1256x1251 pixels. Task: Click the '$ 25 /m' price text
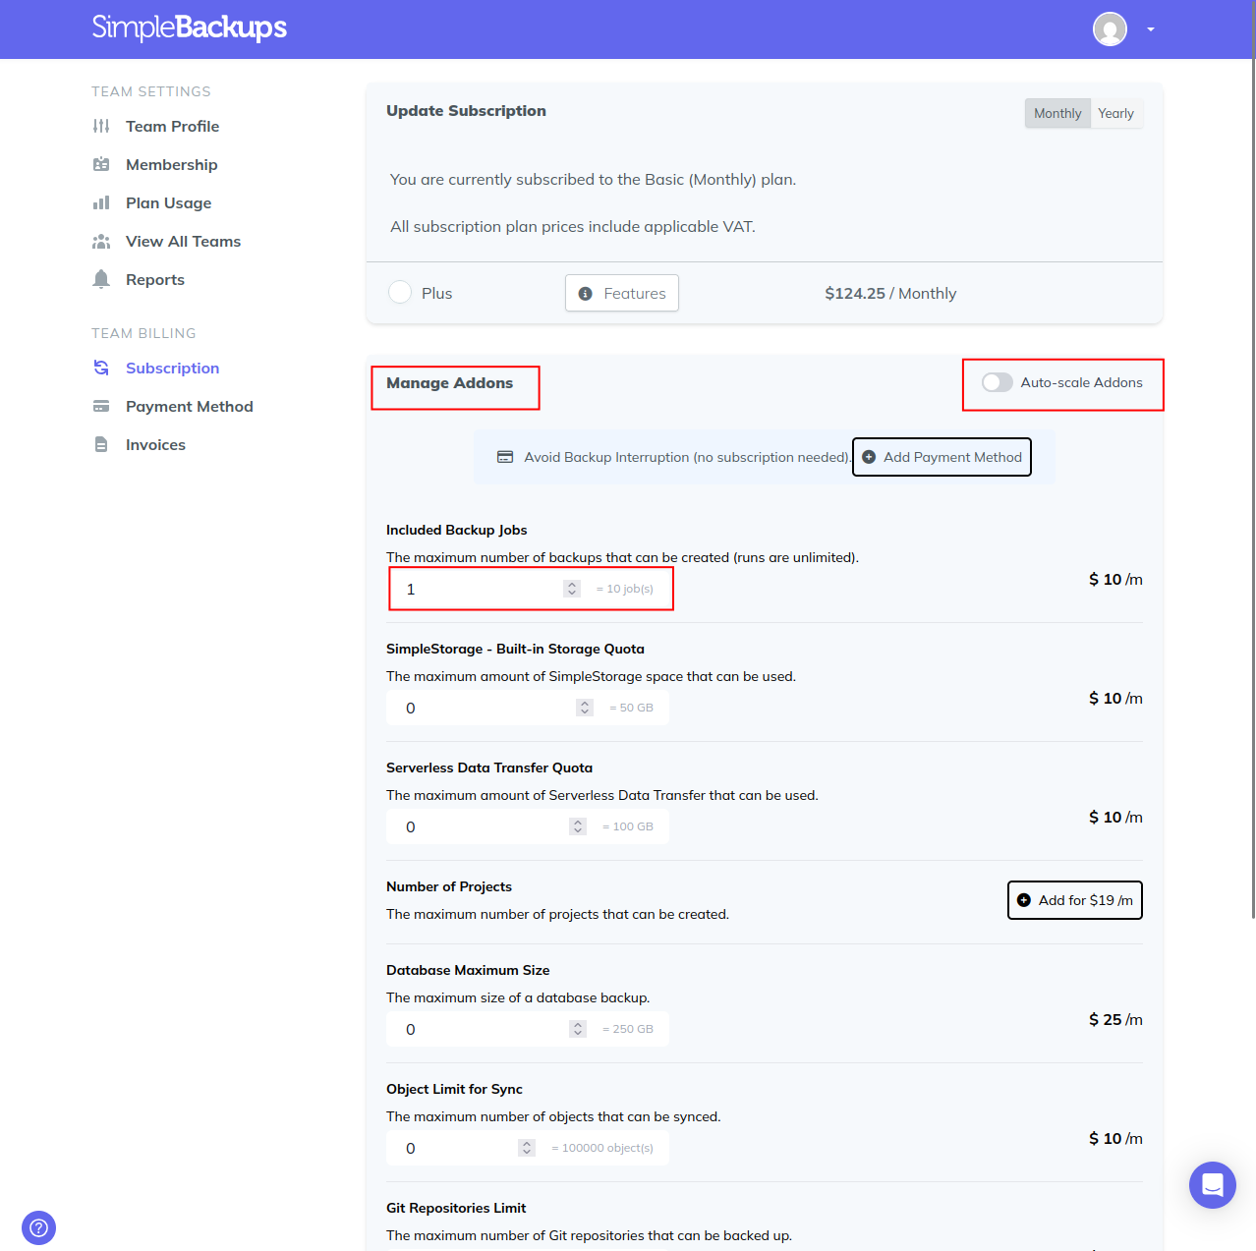pos(1115,1019)
